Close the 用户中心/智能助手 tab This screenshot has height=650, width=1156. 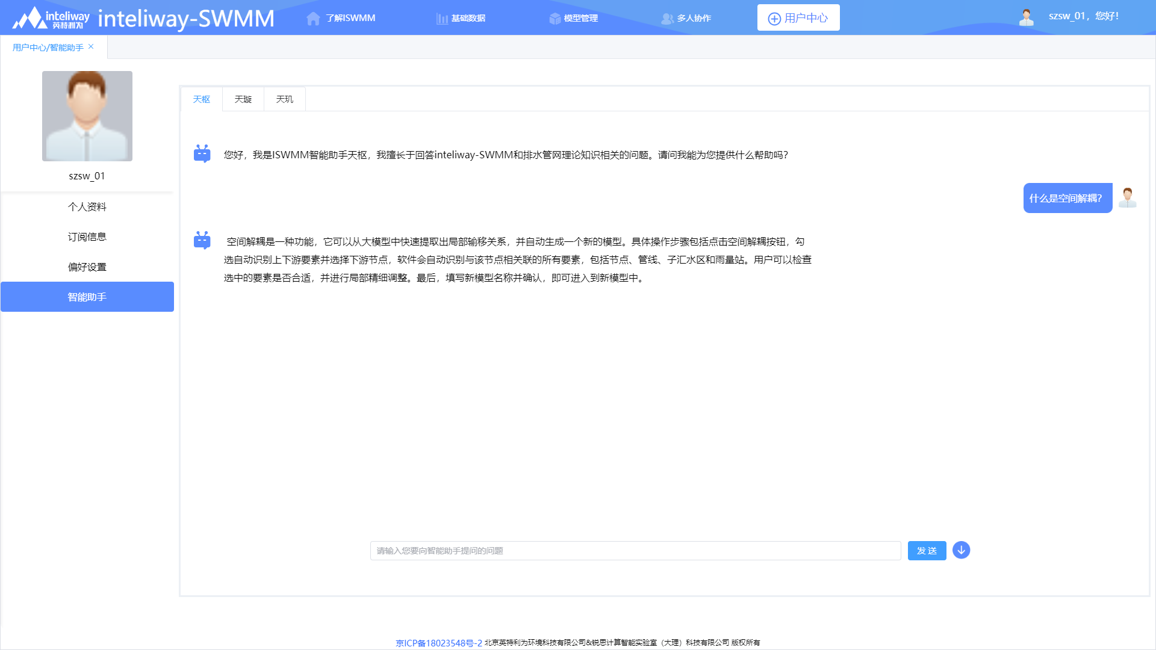click(91, 46)
